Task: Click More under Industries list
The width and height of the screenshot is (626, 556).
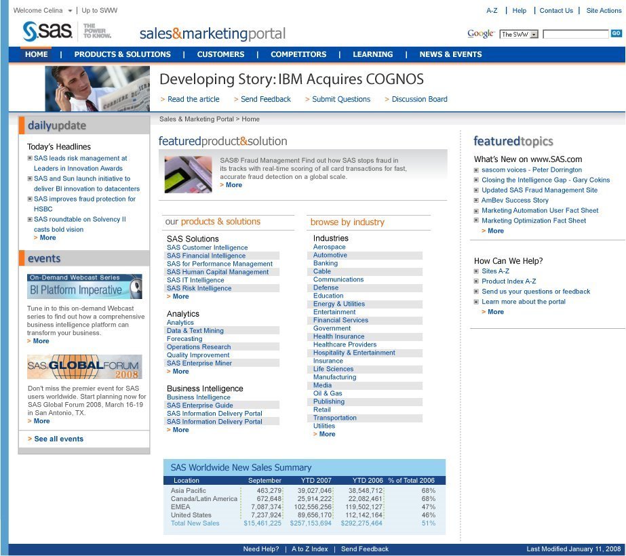Action: point(327,434)
